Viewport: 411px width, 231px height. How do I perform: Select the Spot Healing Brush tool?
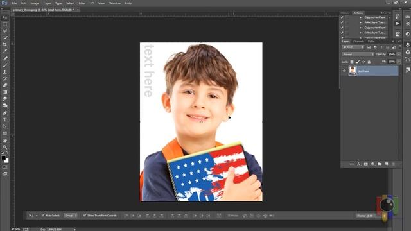point(4,58)
